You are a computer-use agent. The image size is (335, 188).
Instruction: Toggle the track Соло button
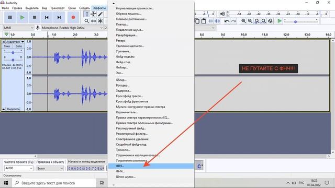tap(19, 46)
